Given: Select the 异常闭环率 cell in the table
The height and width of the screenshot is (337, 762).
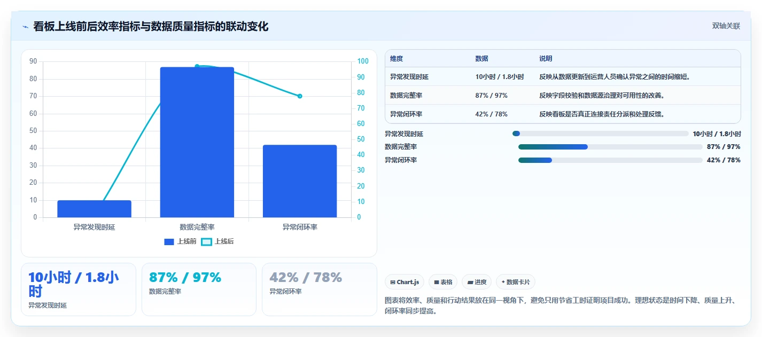Looking at the screenshot, I should point(406,114).
